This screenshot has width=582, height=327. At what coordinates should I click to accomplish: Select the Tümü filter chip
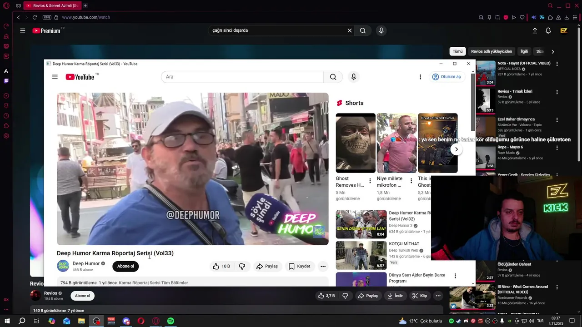pyautogui.click(x=457, y=51)
